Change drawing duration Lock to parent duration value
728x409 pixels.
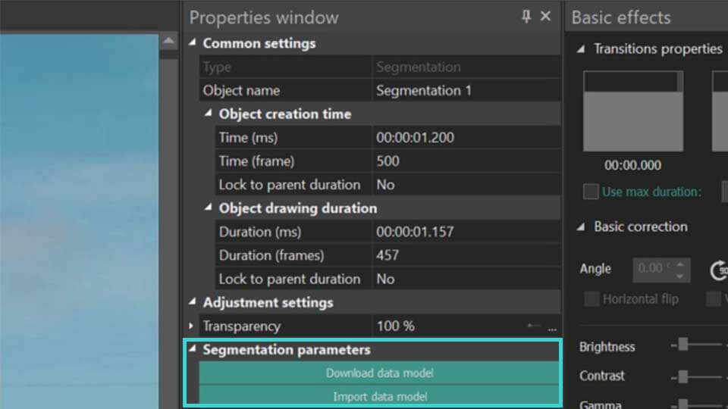tap(466, 279)
